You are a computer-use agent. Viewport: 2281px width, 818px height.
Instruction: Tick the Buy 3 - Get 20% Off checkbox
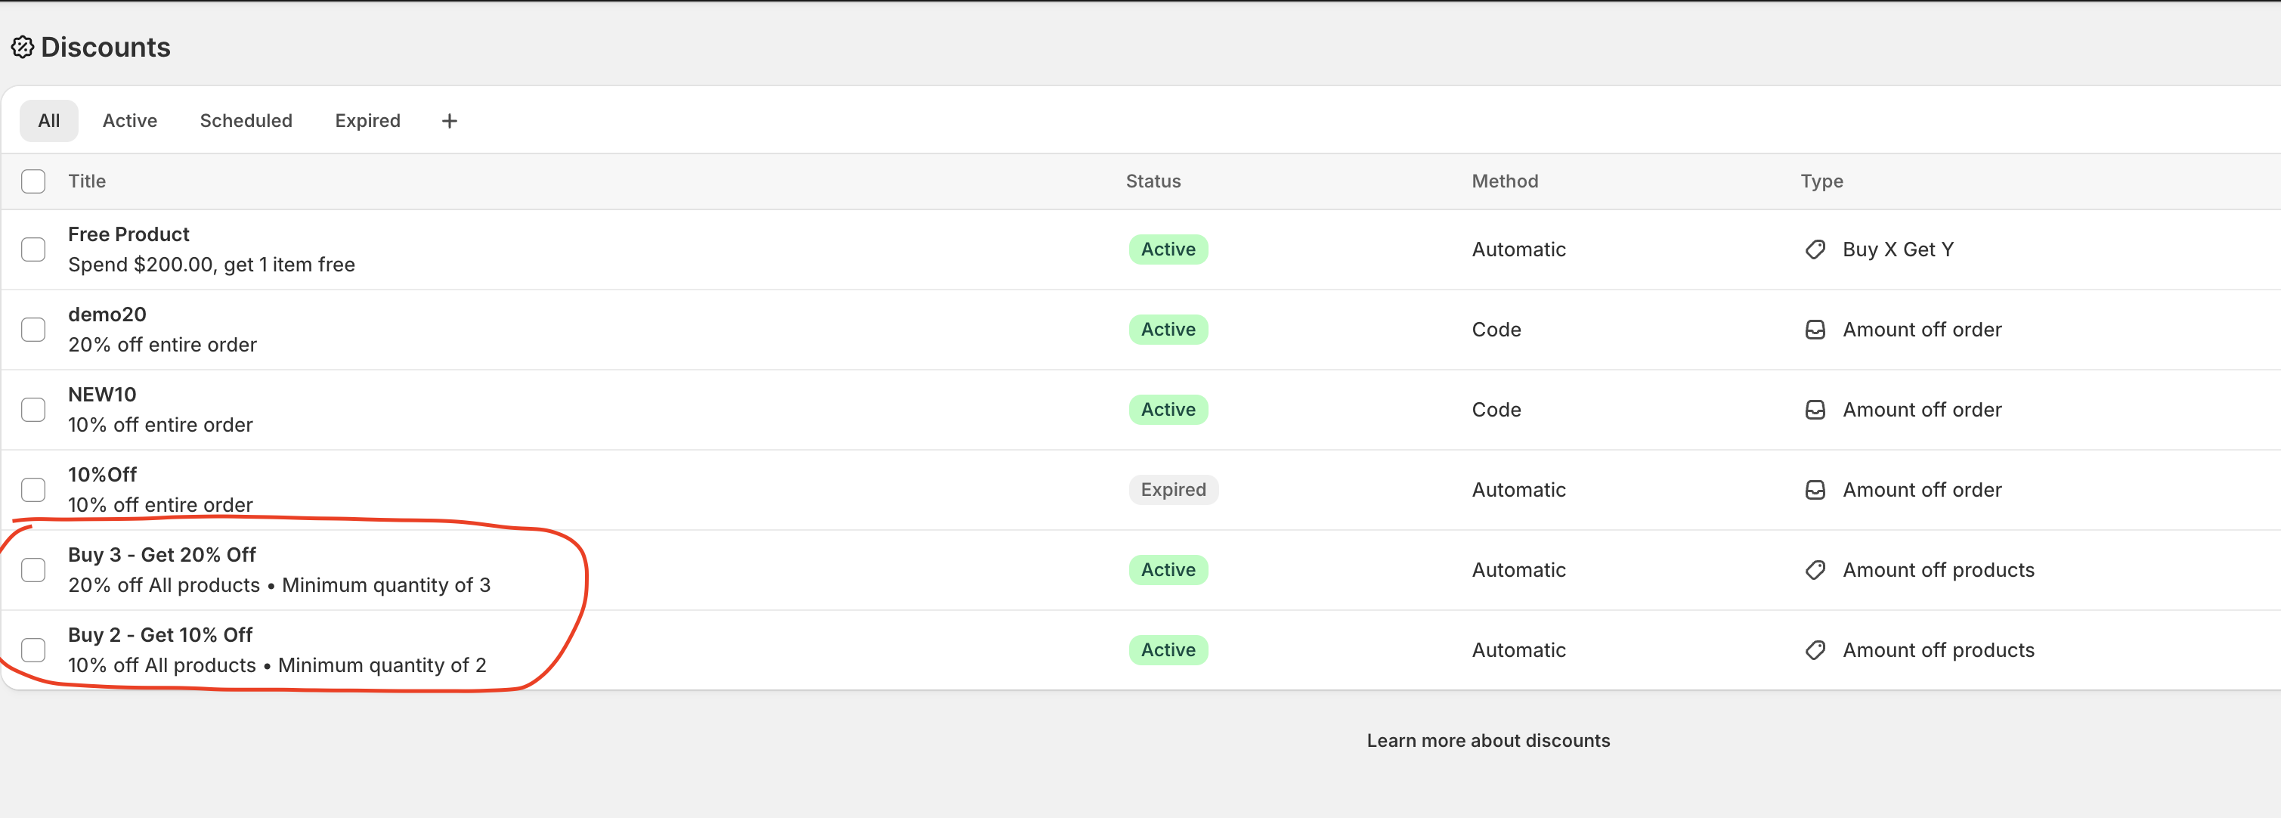pos(34,570)
